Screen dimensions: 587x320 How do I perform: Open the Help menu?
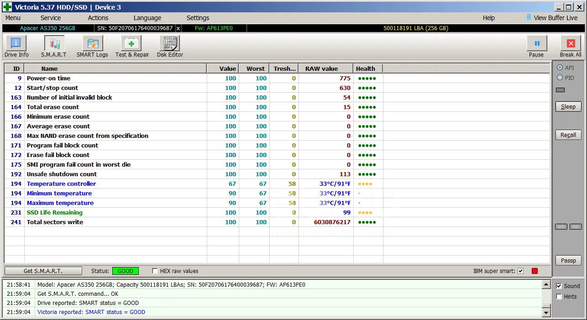coord(489,18)
